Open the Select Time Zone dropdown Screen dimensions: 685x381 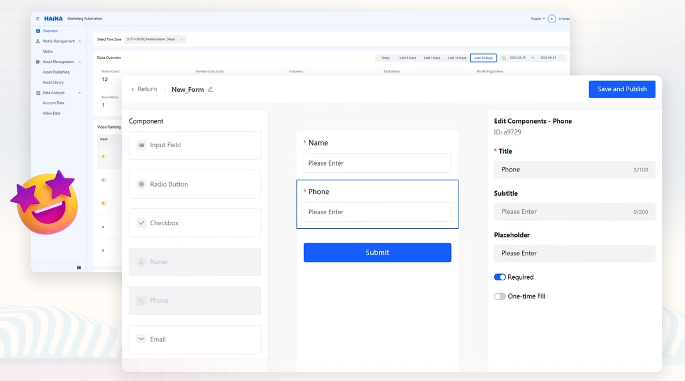coord(155,39)
